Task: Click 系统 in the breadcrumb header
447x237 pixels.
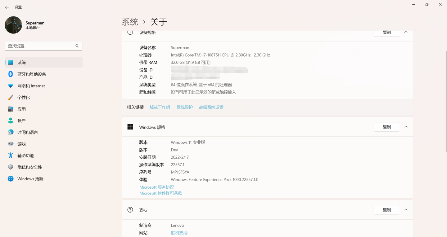Action: click(x=130, y=22)
